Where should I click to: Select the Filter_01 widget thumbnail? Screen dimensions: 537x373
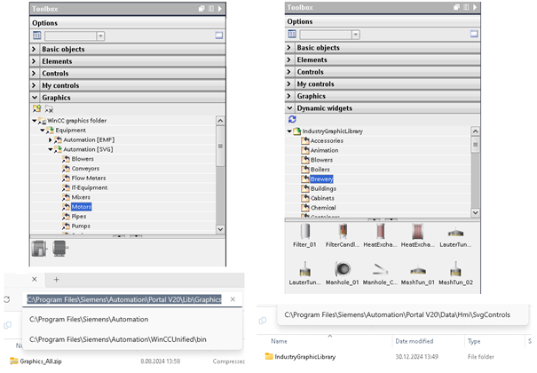click(x=304, y=234)
